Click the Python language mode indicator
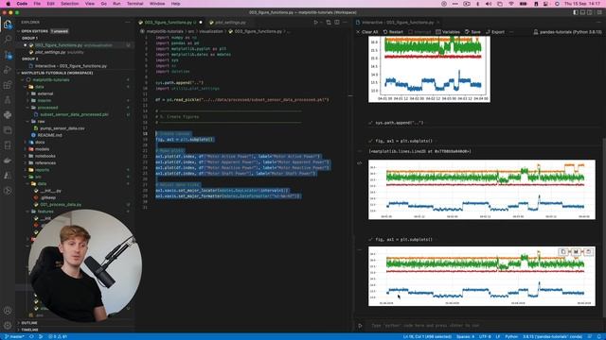Viewport: 606px width, 340px height. point(511,336)
